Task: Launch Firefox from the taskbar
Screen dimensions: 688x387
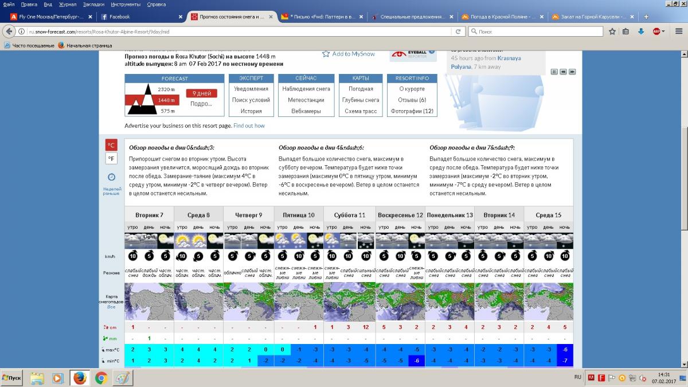Action: click(80, 378)
